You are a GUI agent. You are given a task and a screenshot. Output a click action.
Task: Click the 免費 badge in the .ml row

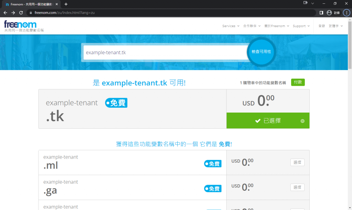(x=213, y=164)
